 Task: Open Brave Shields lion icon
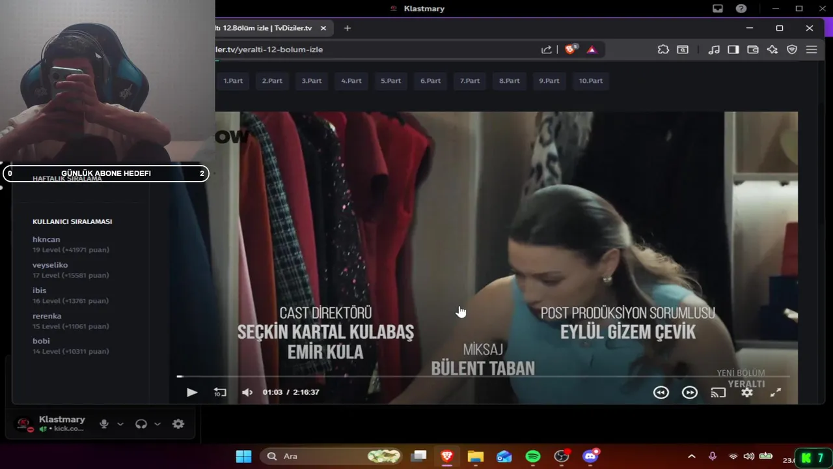tap(571, 50)
